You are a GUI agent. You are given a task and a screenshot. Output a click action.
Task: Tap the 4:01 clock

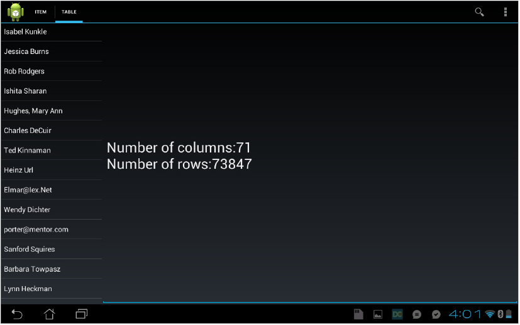465,314
